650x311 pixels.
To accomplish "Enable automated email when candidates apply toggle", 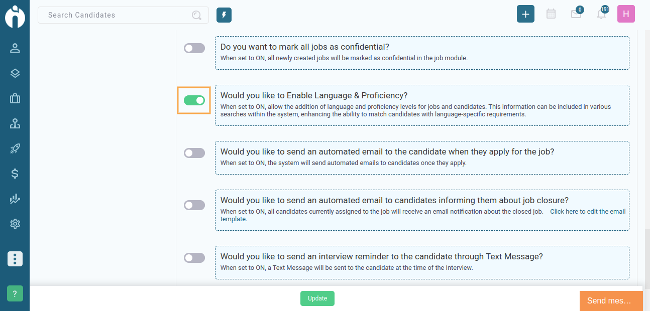I will tap(194, 153).
